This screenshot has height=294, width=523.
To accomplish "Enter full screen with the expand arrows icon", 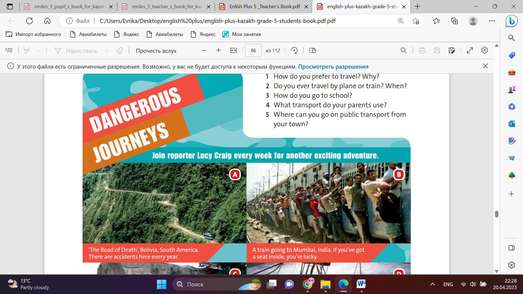I will (470, 50).
